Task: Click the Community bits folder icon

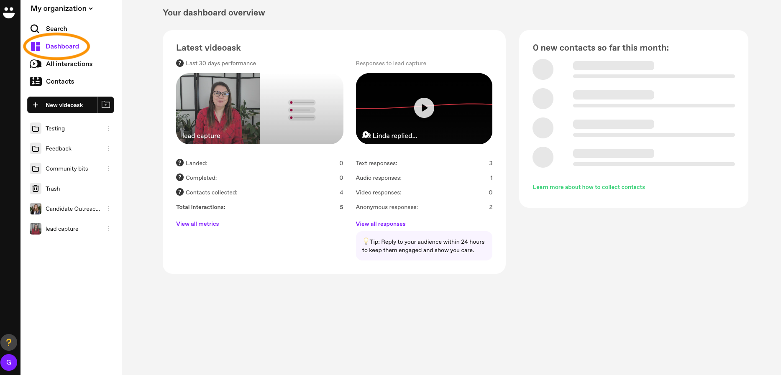Action: pos(36,169)
